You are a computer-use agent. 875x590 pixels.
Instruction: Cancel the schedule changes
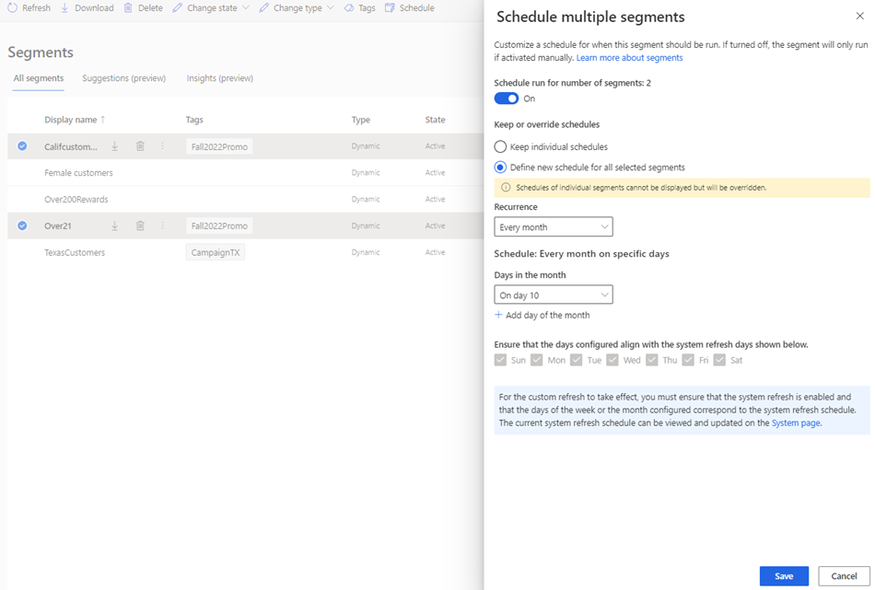[x=844, y=576]
